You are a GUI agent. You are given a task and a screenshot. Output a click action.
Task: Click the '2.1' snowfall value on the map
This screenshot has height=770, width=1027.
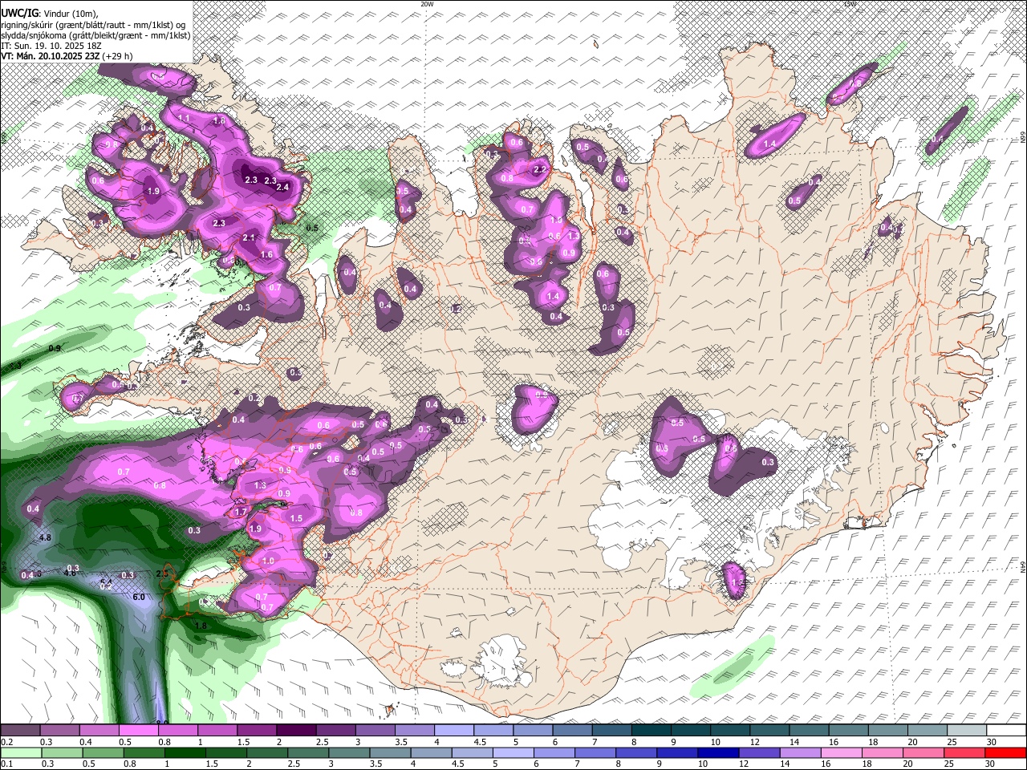coord(249,237)
